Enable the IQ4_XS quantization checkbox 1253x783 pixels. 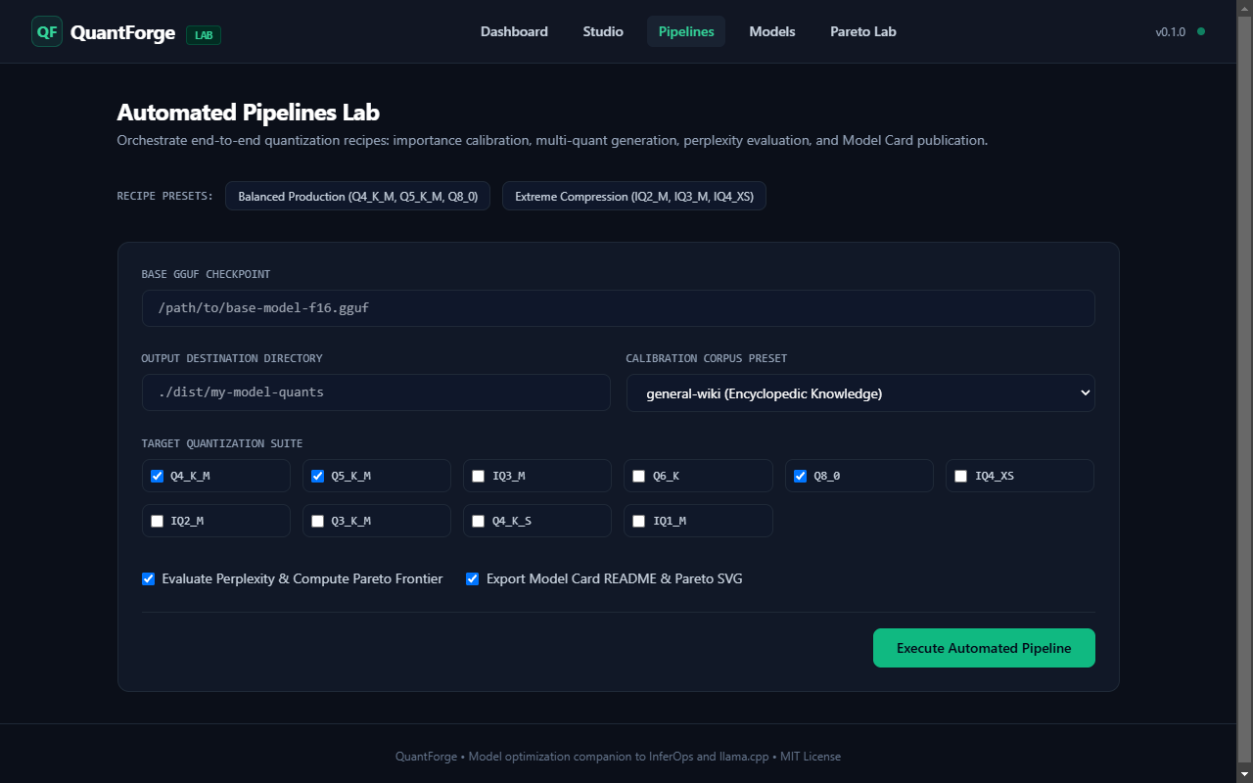click(960, 477)
